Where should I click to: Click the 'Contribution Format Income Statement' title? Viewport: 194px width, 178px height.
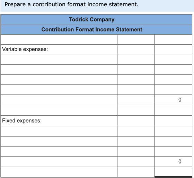coord(96,30)
